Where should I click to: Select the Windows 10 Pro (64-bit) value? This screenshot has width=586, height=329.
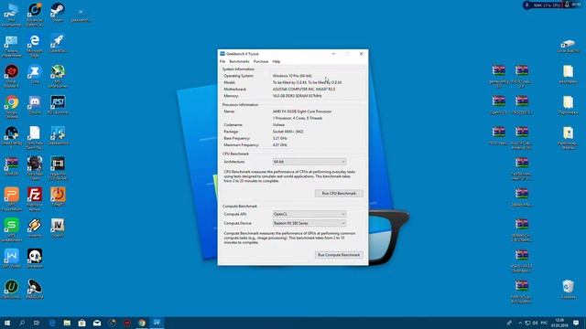292,76
